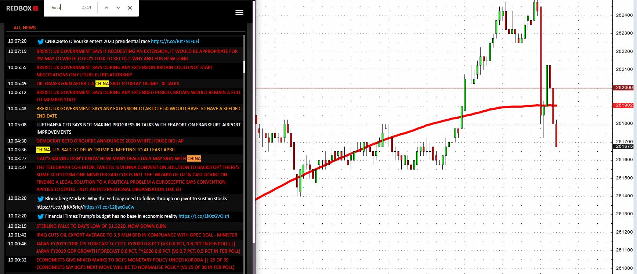Viewport: 637px width, 274px height.
Task: Open the hamburger menu in RedBox
Action: point(239,12)
